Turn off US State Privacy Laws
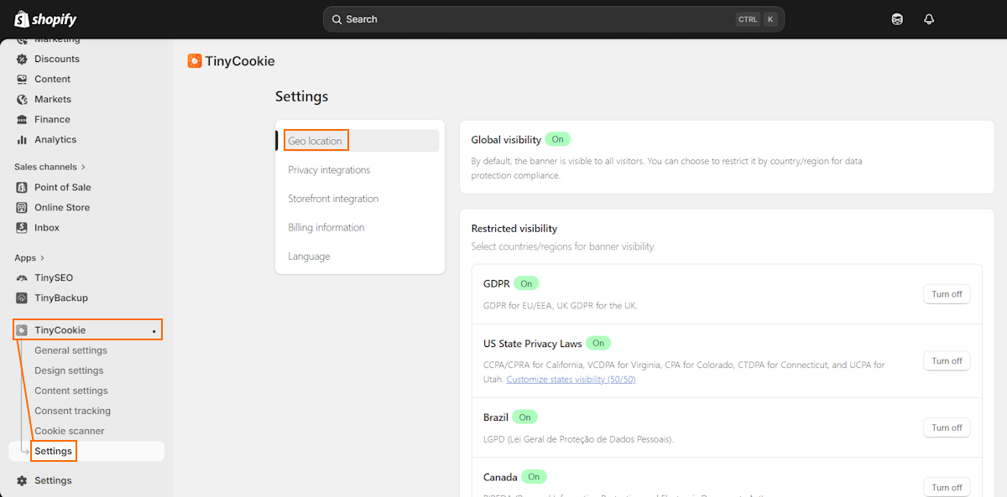1007x497 pixels. 947,360
